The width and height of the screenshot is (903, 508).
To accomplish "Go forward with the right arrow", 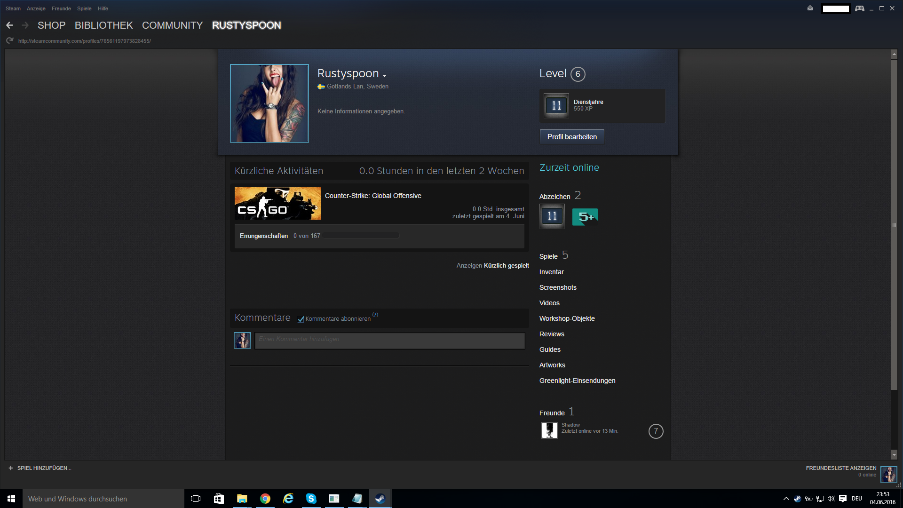I will (x=25, y=25).
